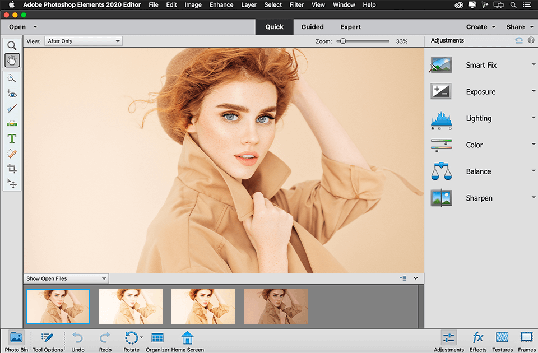Collapse the photo bin with chevron

[x=415, y=278]
